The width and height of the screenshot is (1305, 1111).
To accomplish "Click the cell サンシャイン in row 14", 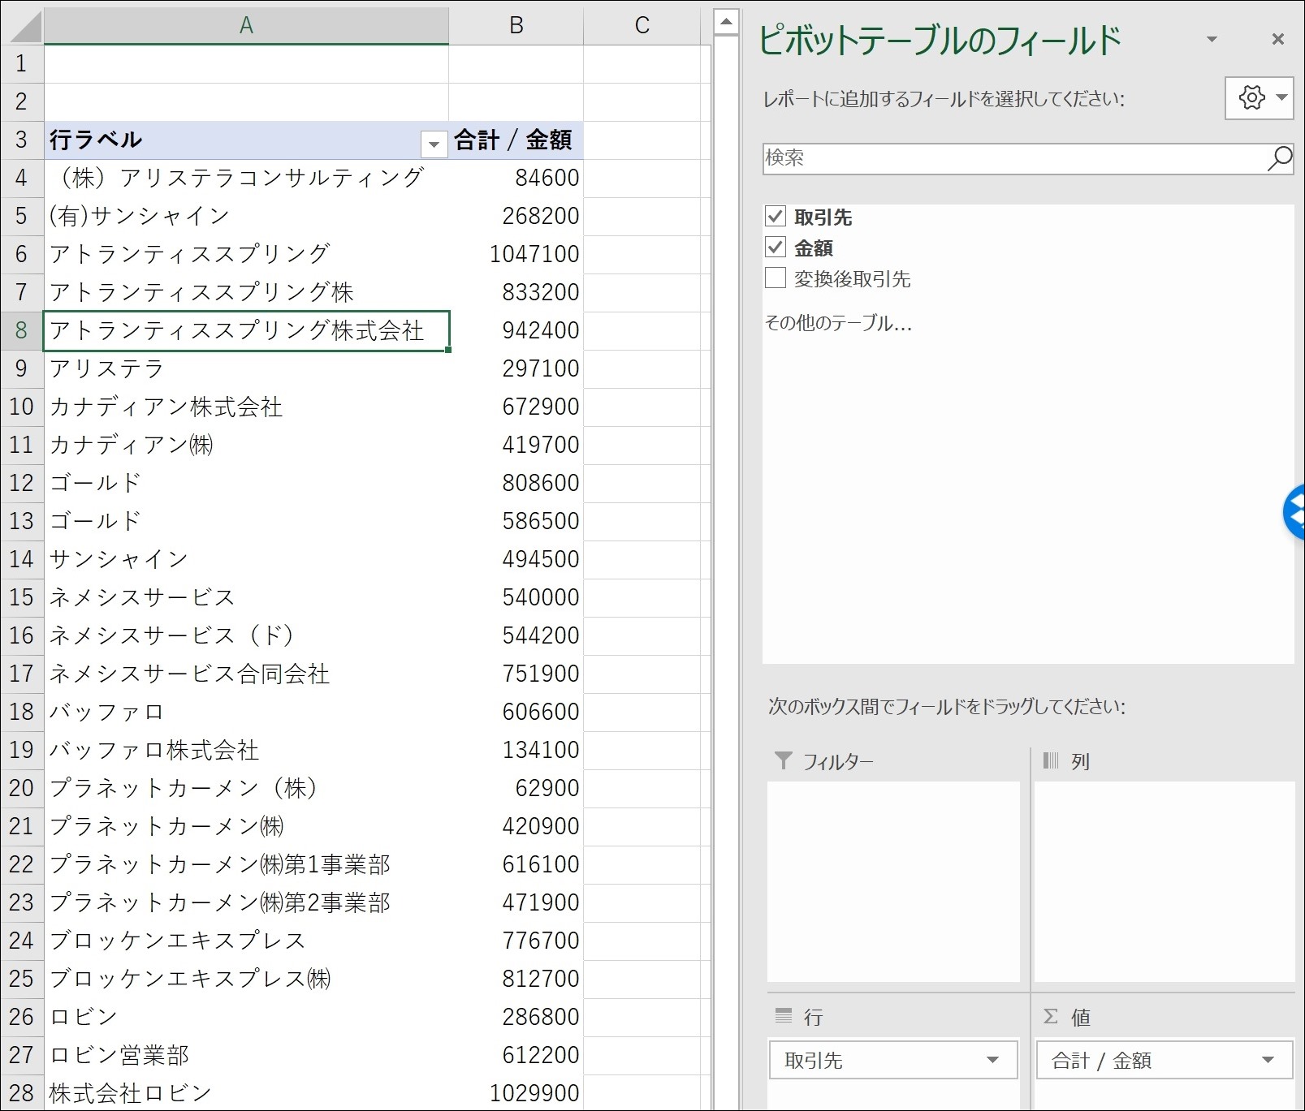I will tap(246, 559).
